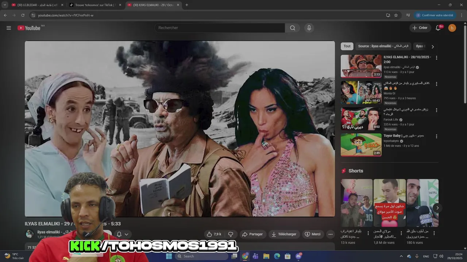Open Microsoft Store from the taskbar
The width and height of the screenshot is (467, 262).
point(287,256)
